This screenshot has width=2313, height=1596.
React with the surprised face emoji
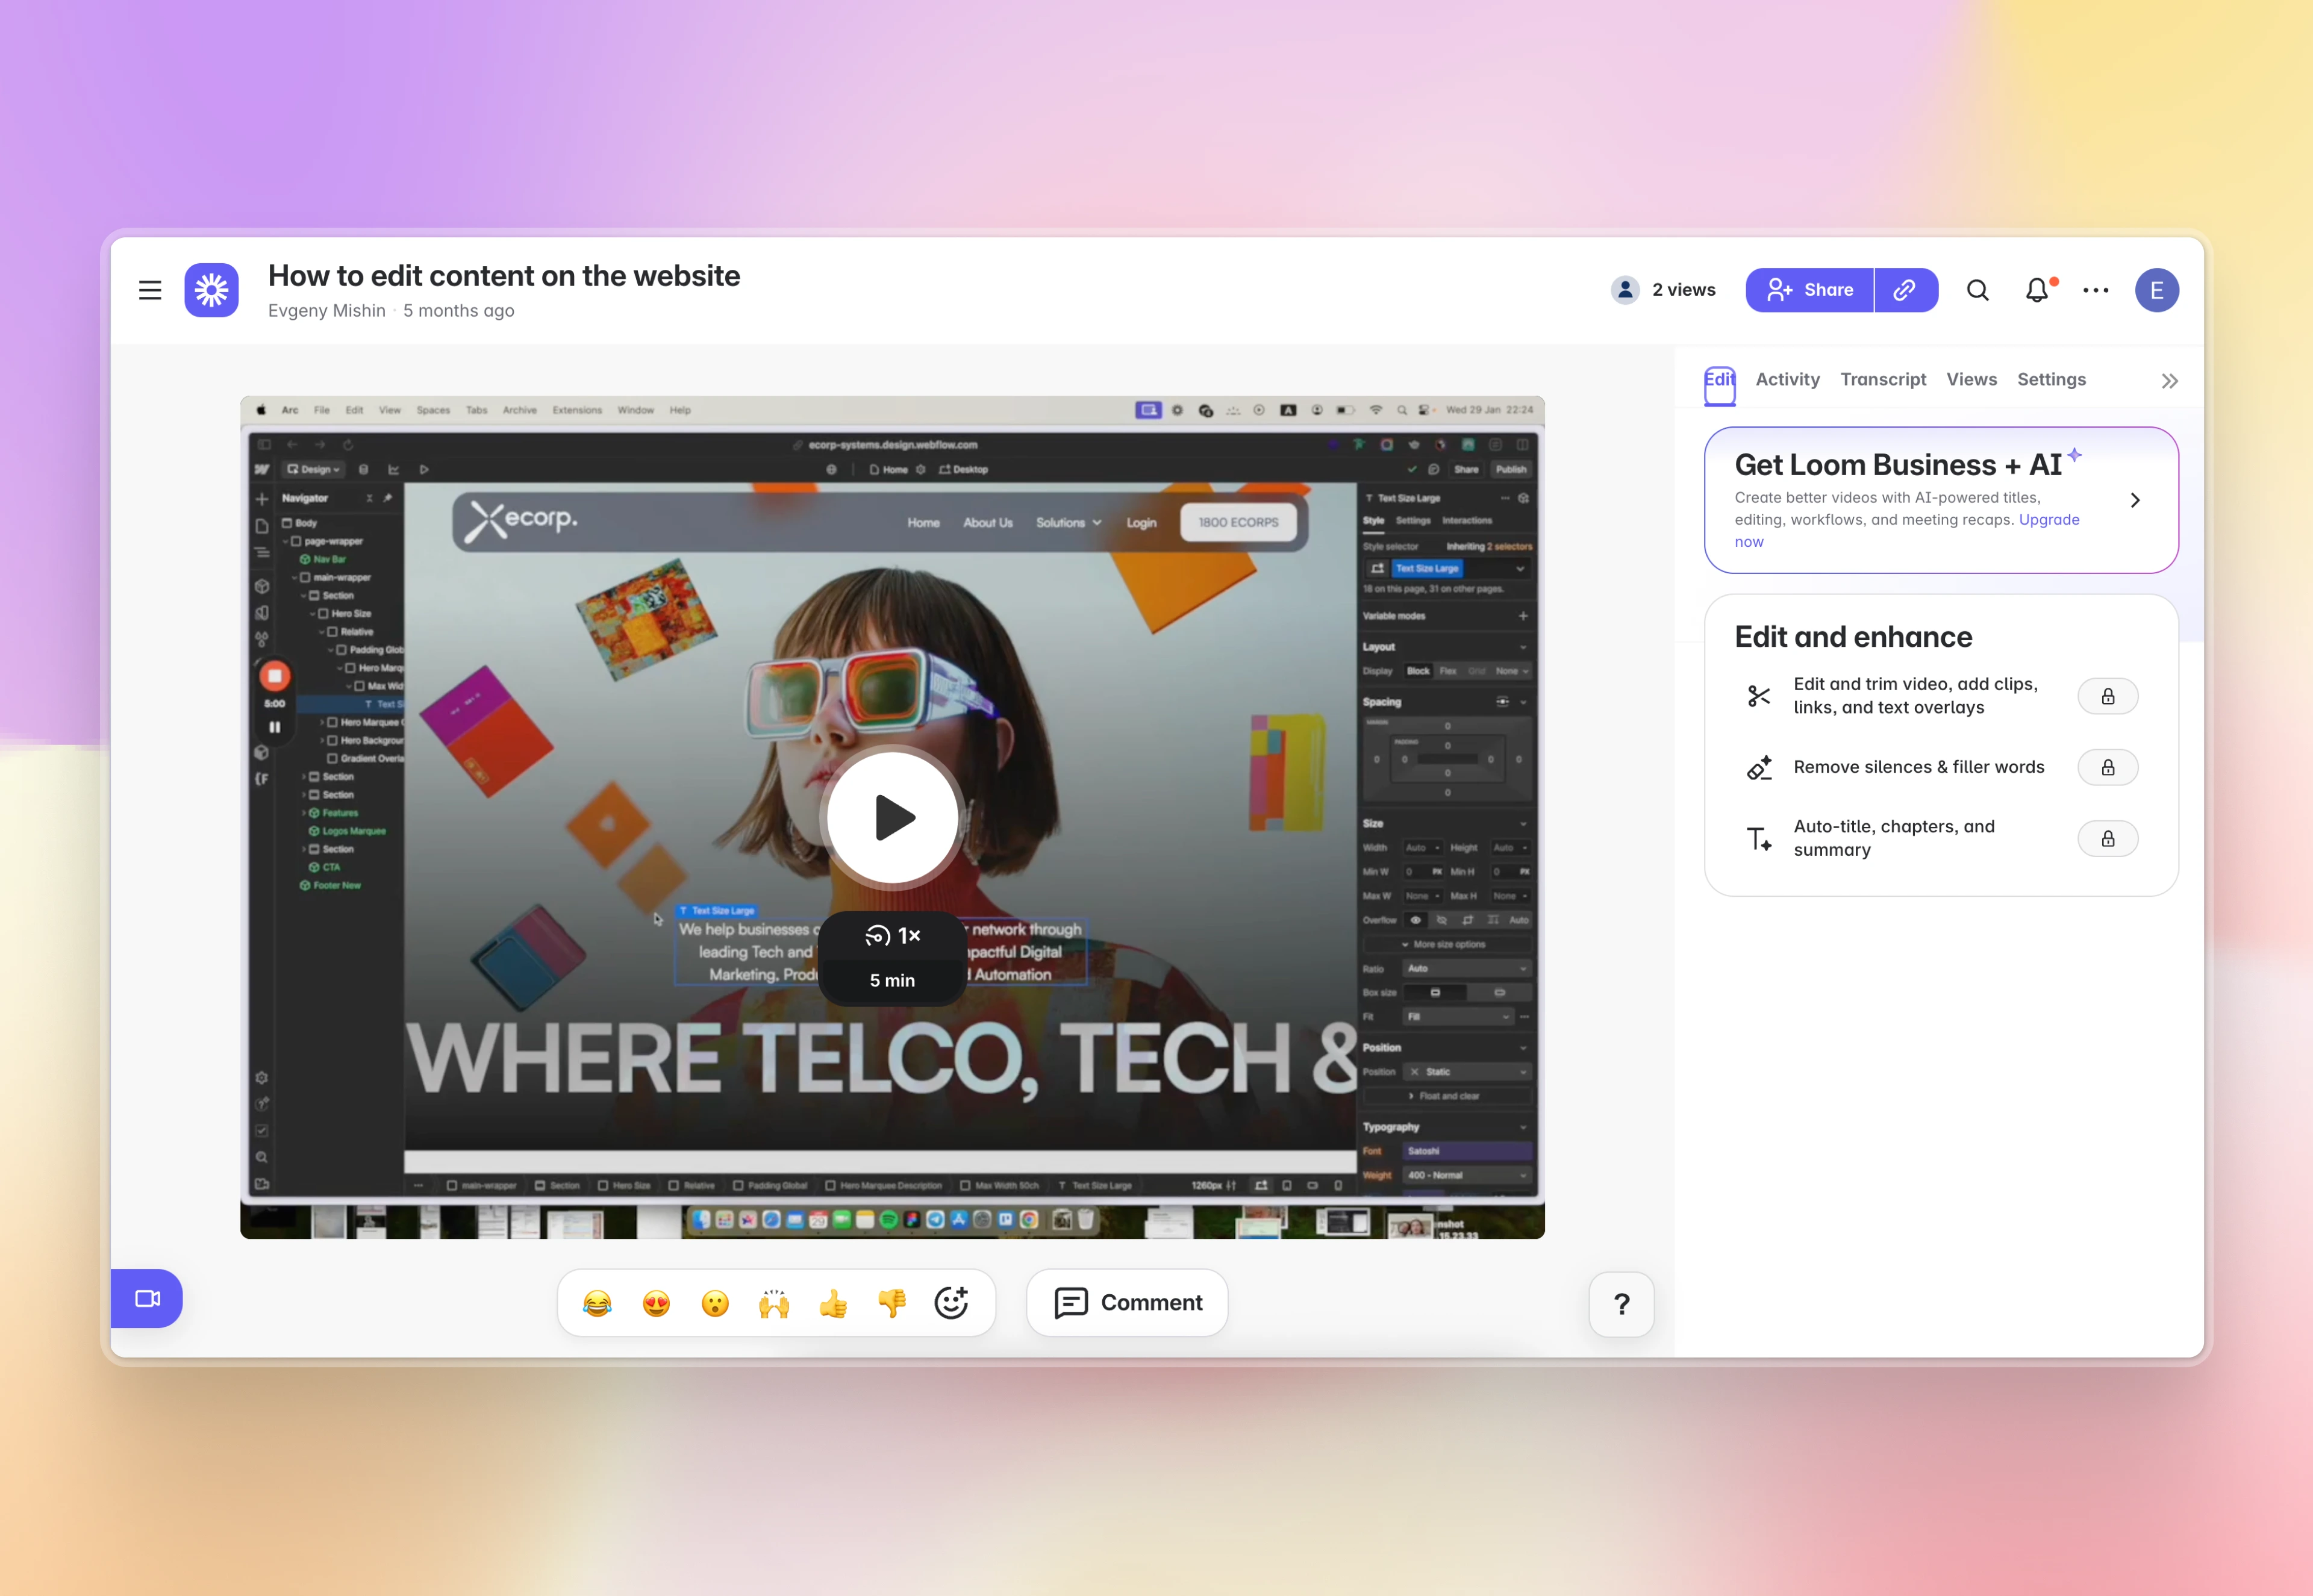pyautogui.click(x=715, y=1304)
